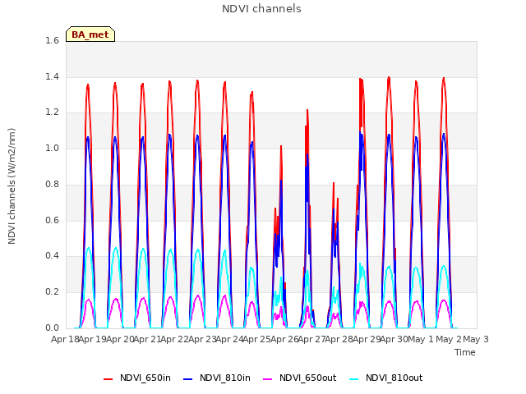Click the 0.4 y-axis tick label
The image size is (526, 394).
tap(52, 256)
